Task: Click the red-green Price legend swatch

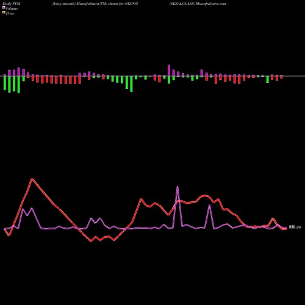Action: click(x=4, y=12)
